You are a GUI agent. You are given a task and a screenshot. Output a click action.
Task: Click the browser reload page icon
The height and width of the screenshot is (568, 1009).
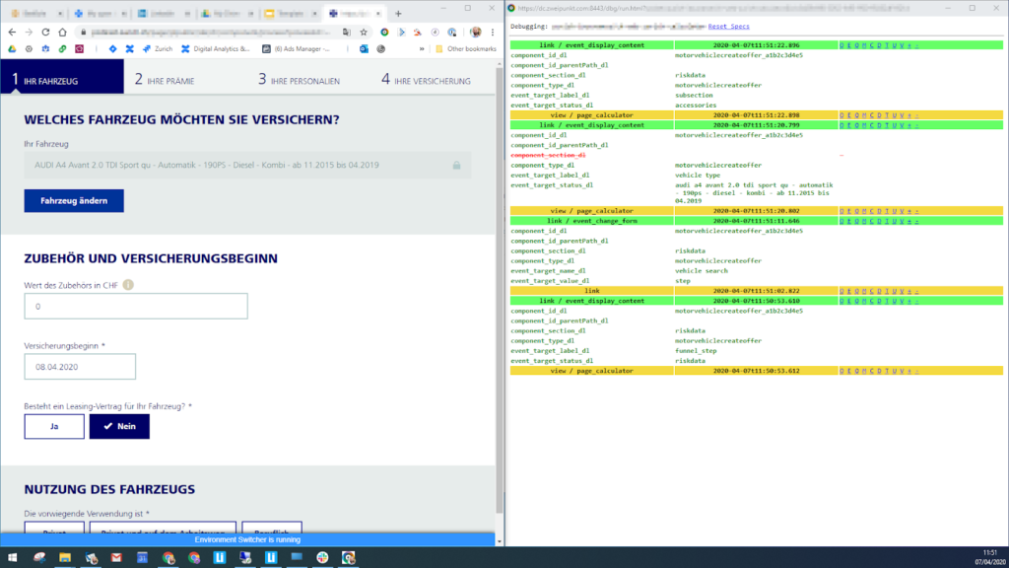46,32
